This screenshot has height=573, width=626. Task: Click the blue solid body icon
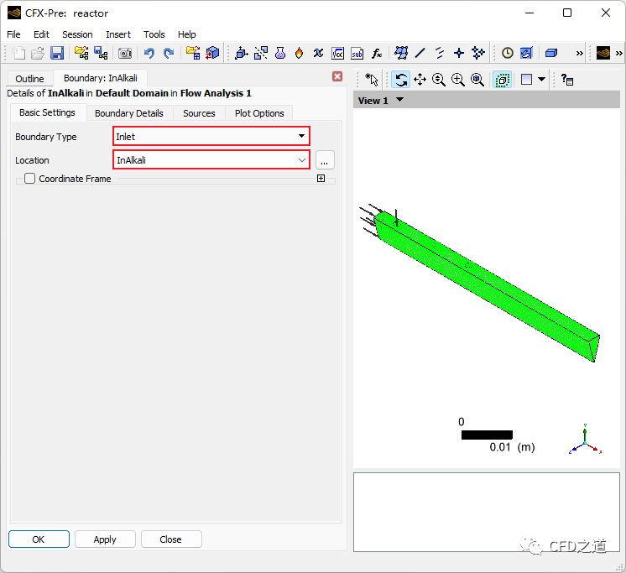point(551,53)
